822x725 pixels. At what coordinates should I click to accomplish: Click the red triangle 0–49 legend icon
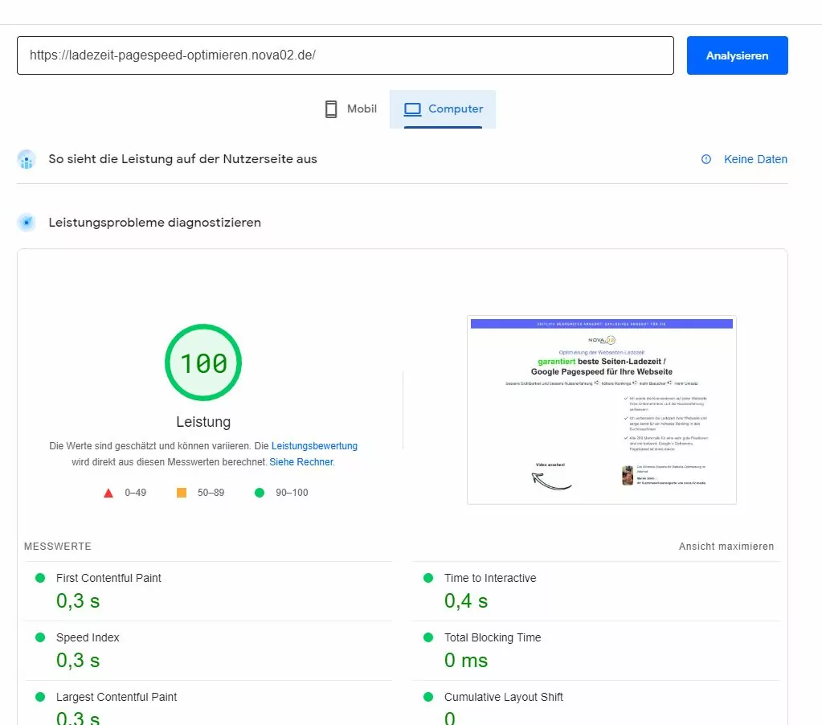pos(108,493)
